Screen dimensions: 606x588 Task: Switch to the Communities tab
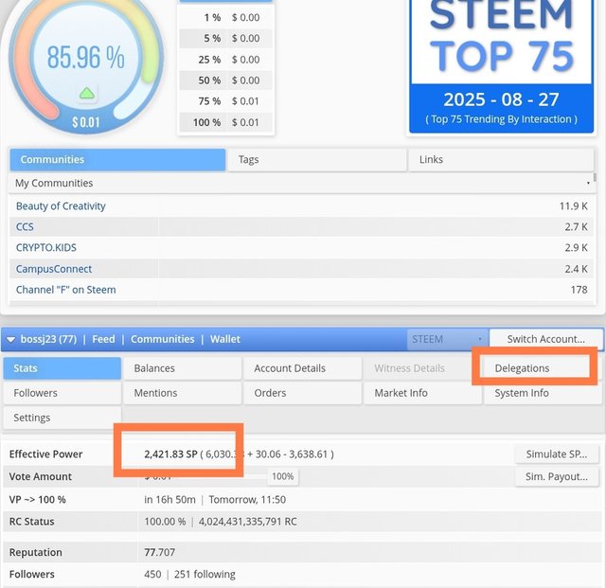pyautogui.click(x=117, y=160)
